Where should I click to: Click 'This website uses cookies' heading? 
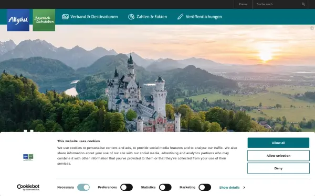[x=79, y=141]
